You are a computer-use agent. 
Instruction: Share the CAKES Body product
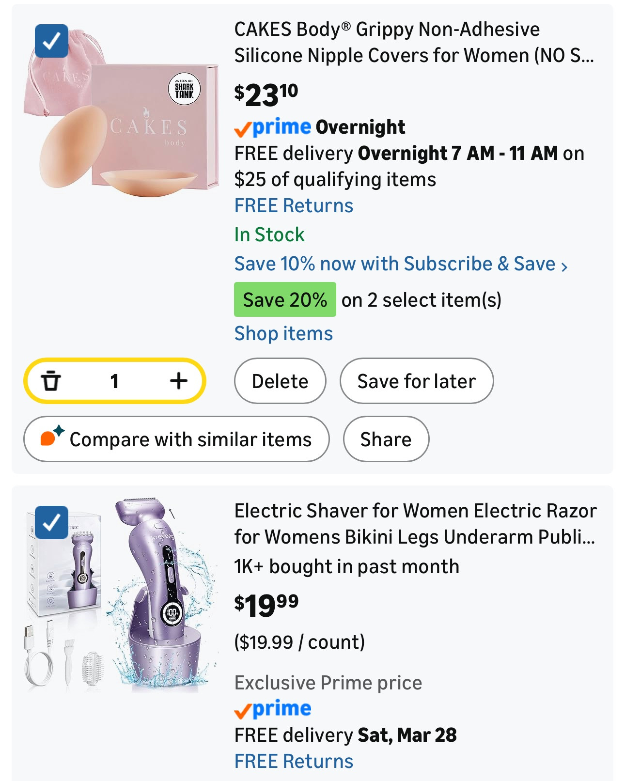386,439
